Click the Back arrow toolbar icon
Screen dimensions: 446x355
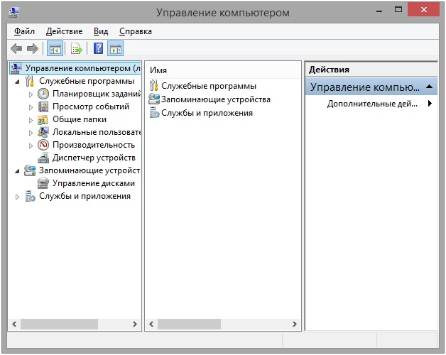pos(16,48)
